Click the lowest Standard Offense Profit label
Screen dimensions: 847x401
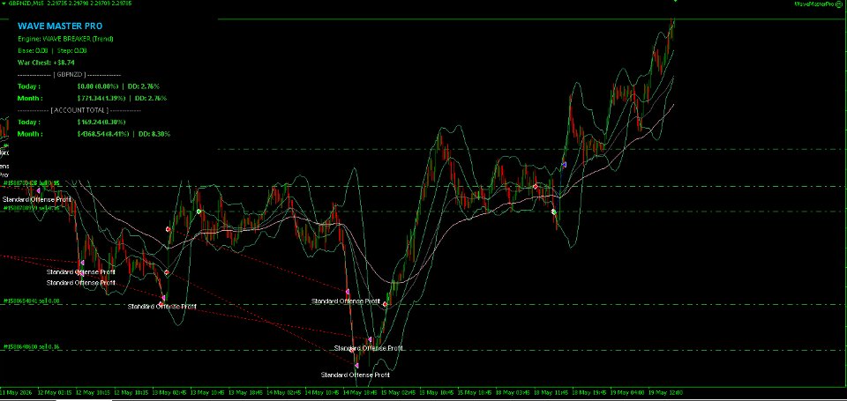[355, 375]
